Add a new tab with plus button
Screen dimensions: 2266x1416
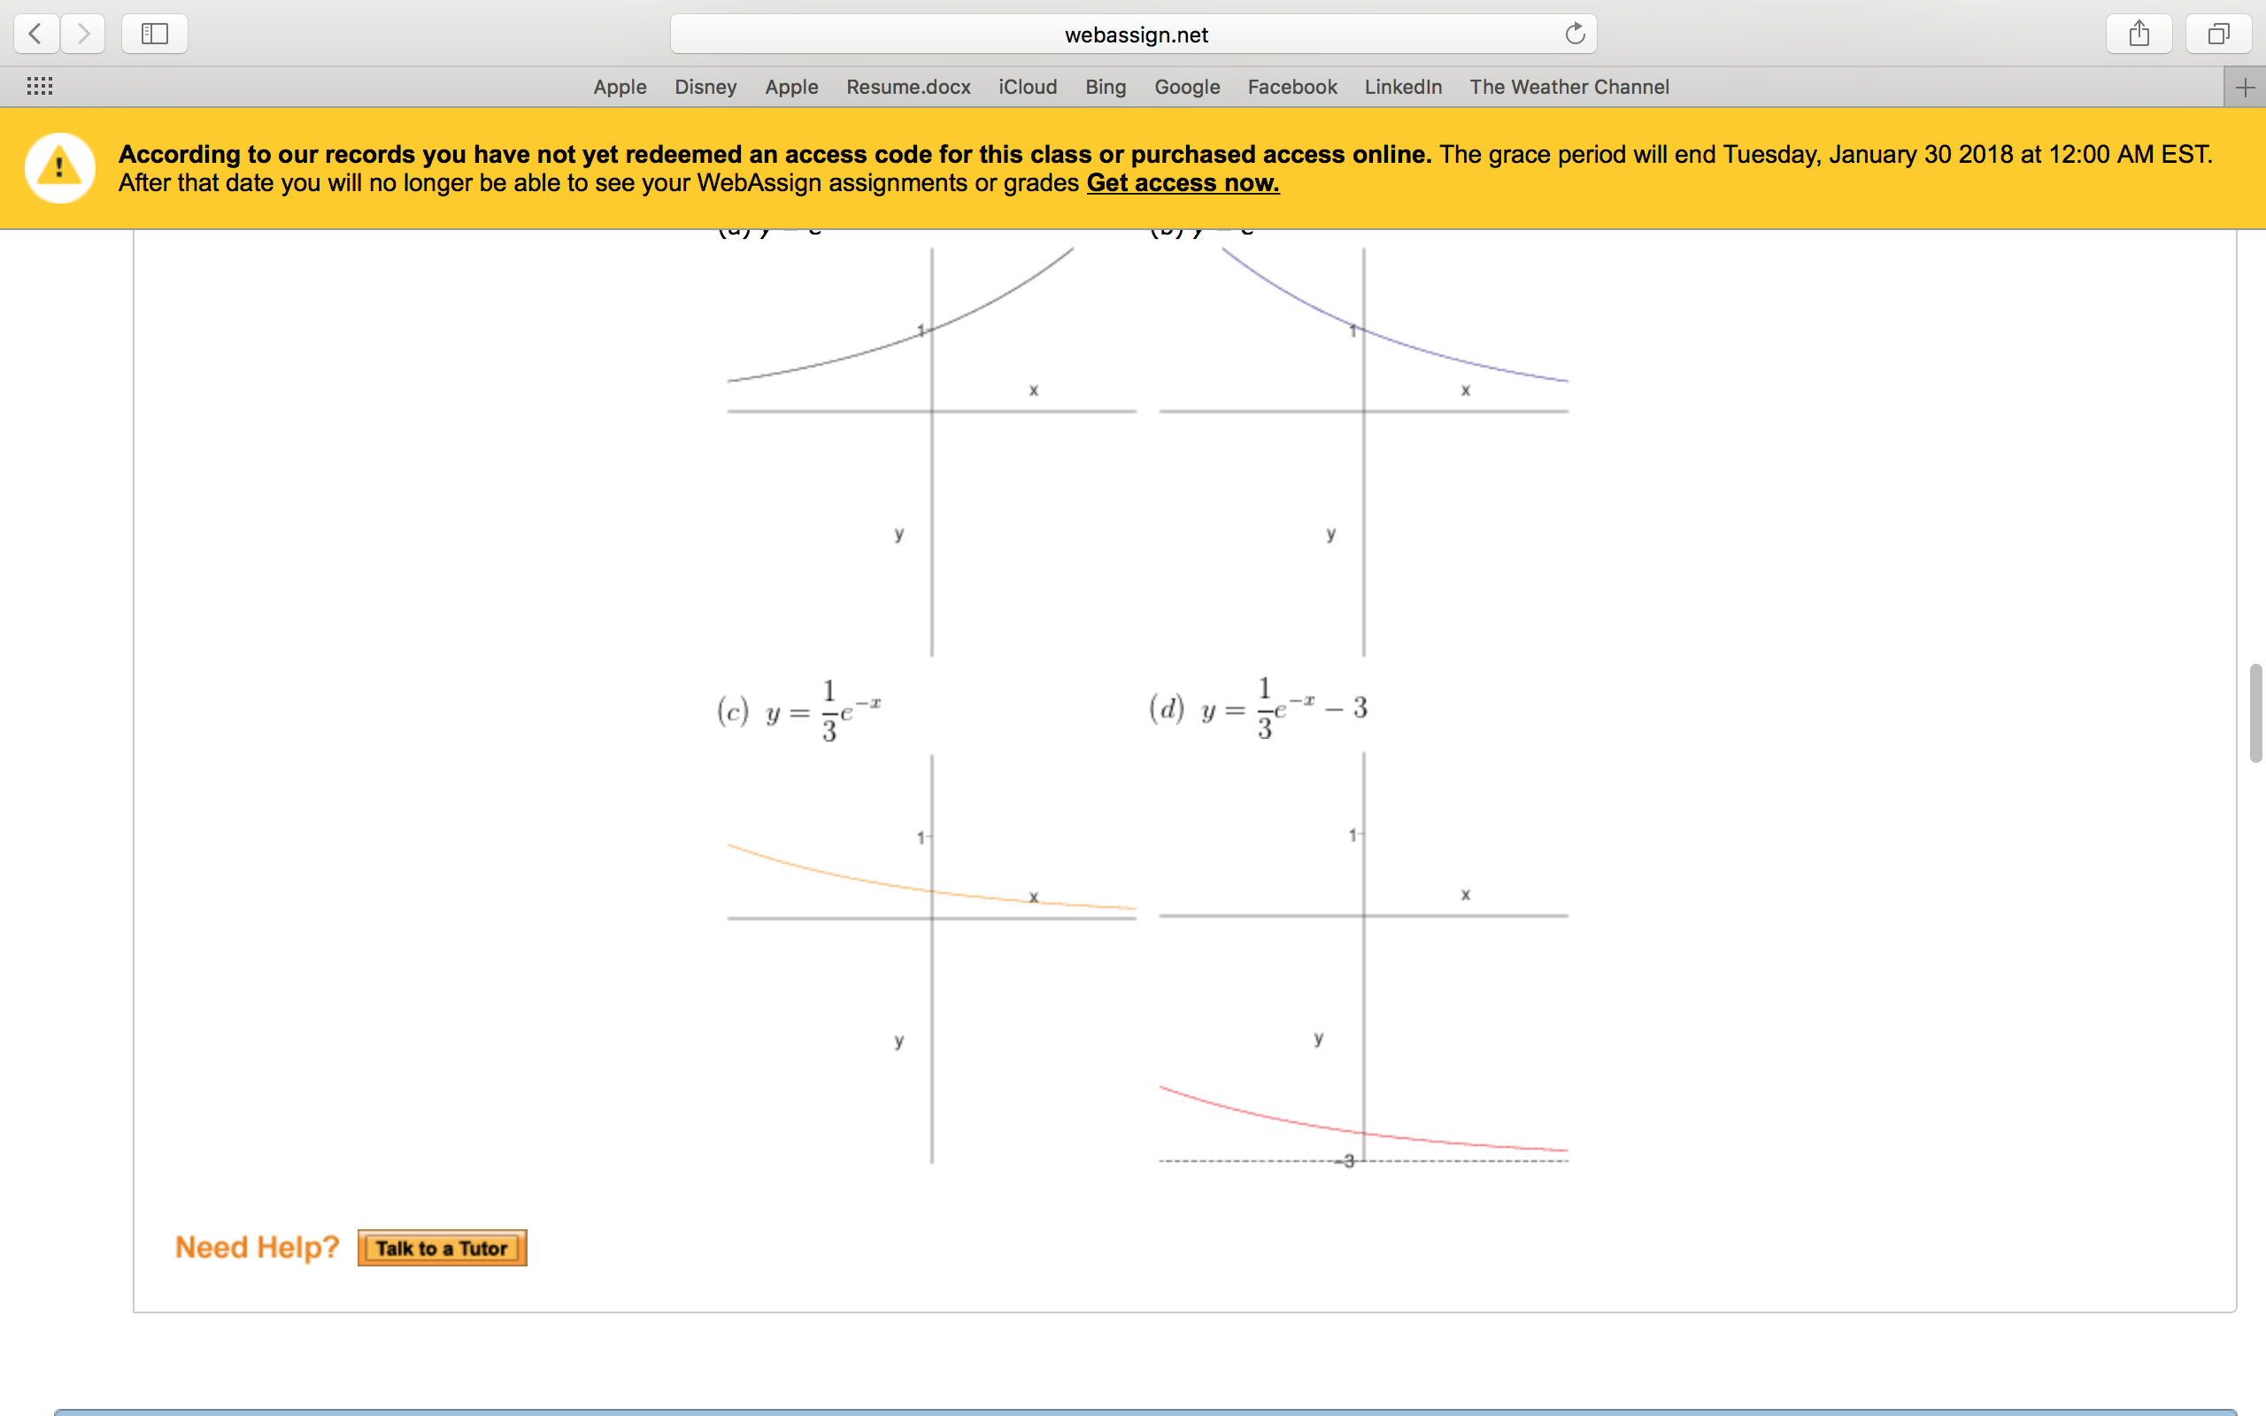[2245, 87]
